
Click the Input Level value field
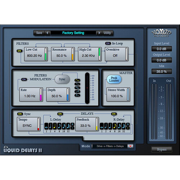coord(162,49)
